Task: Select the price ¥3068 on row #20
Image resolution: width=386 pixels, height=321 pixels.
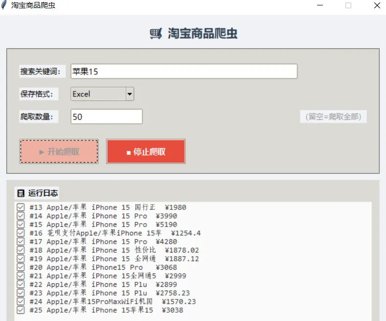Action: tap(166, 267)
